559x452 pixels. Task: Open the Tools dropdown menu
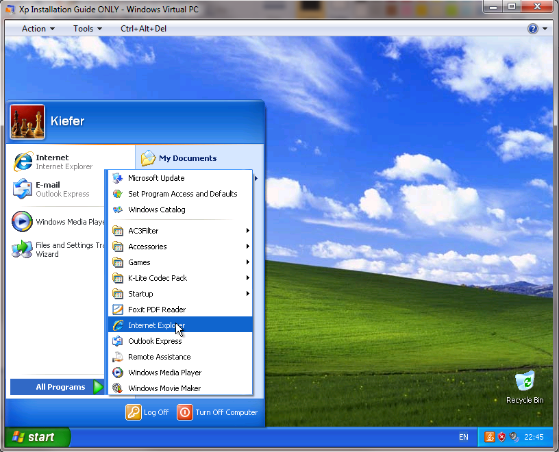[x=88, y=29]
